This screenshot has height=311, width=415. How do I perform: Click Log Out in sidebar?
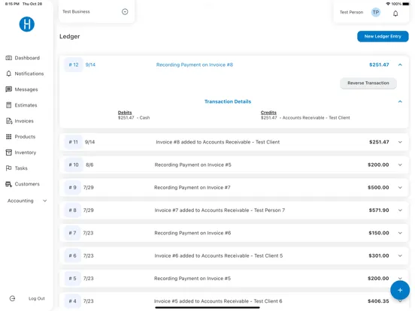click(x=37, y=298)
